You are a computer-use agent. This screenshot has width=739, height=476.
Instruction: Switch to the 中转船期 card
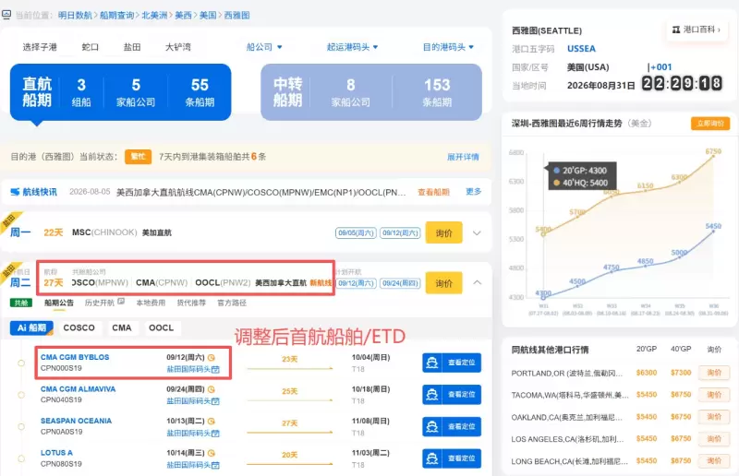[x=371, y=92]
